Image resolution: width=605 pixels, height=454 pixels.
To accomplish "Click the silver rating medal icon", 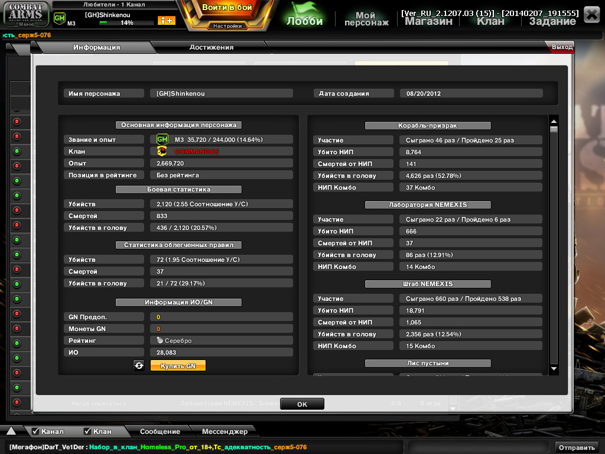I will click(160, 340).
